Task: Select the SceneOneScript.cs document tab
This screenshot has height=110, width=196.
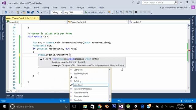Action: click(19, 18)
